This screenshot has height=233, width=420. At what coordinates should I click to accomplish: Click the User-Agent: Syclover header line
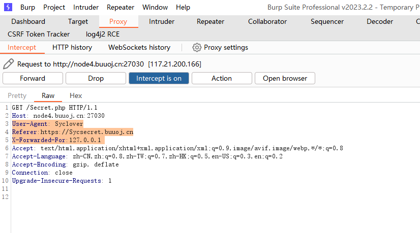[48, 124]
